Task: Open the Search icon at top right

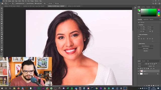Action: pos(153,3)
